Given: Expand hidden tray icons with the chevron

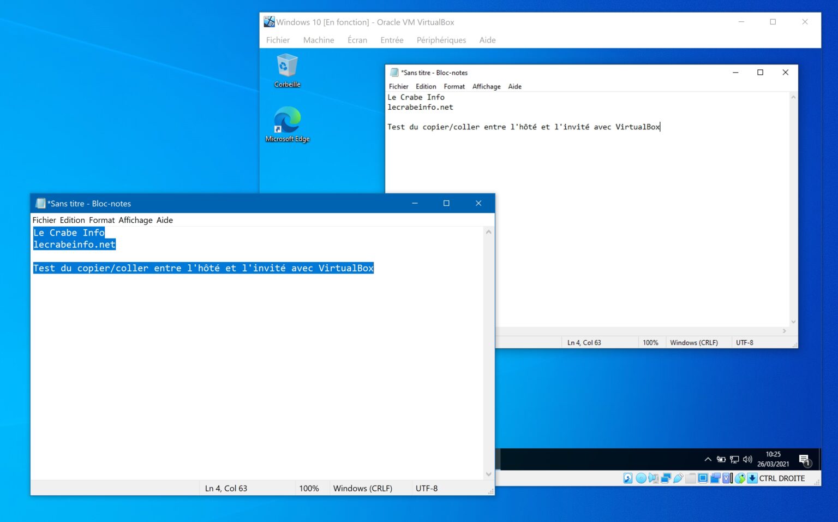Looking at the screenshot, I should coord(708,459).
